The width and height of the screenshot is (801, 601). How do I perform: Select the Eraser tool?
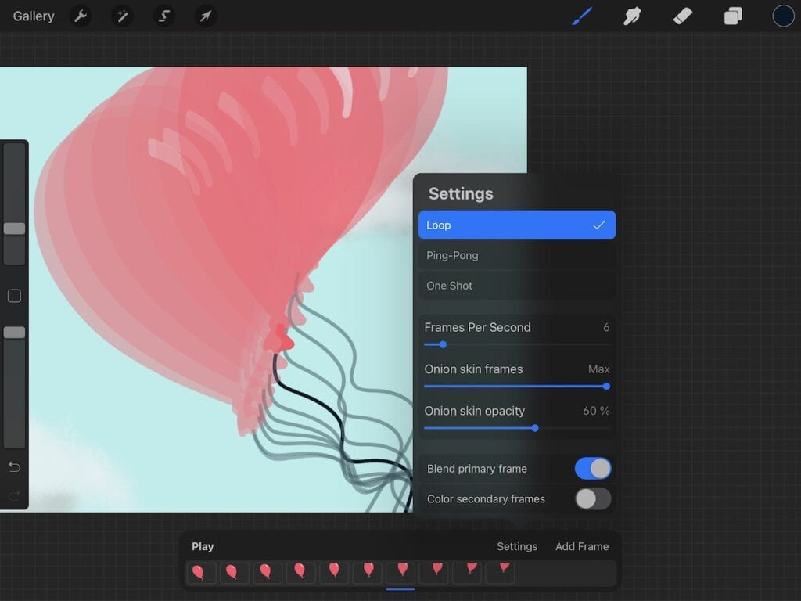coord(682,16)
